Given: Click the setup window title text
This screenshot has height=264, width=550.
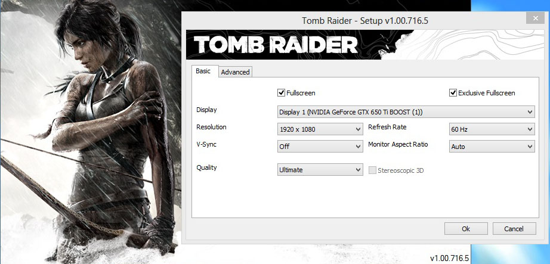Looking at the screenshot, I should [x=365, y=21].
